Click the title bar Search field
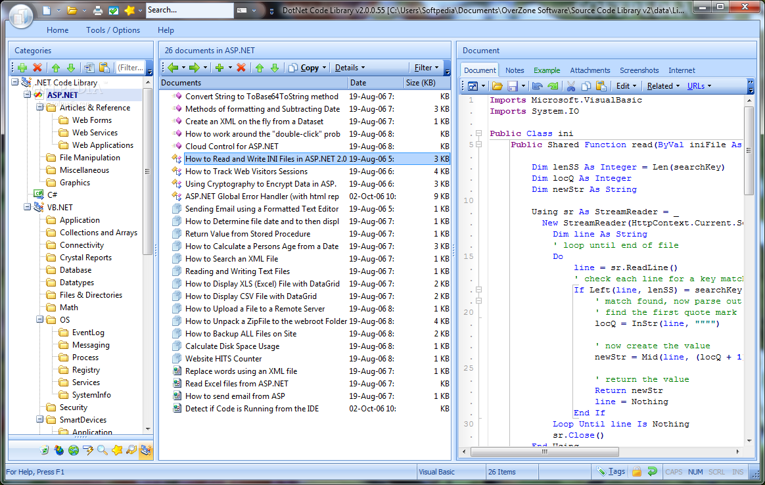 point(189,10)
